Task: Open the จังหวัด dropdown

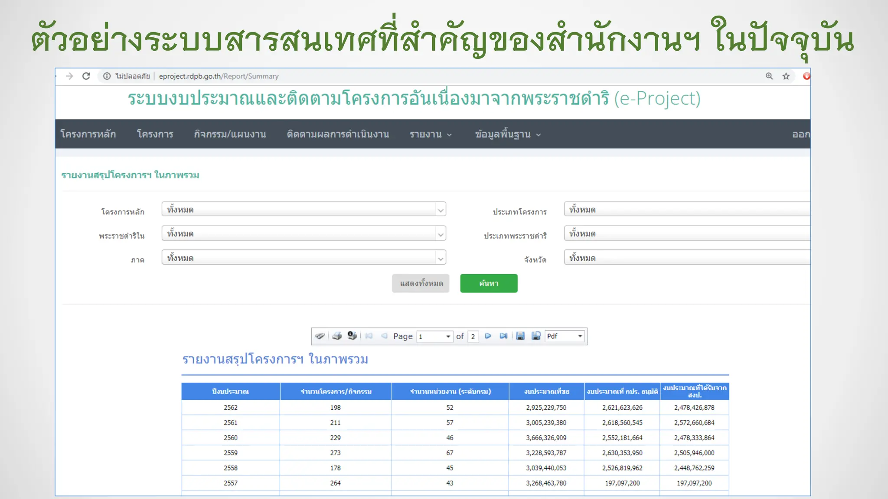Action: point(687,258)
